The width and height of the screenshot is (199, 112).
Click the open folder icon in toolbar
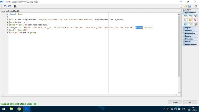185,6
